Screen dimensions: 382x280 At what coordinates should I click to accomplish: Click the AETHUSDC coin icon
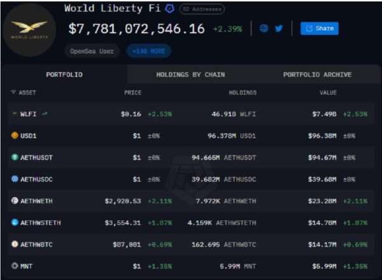click(x=15, y=179)
